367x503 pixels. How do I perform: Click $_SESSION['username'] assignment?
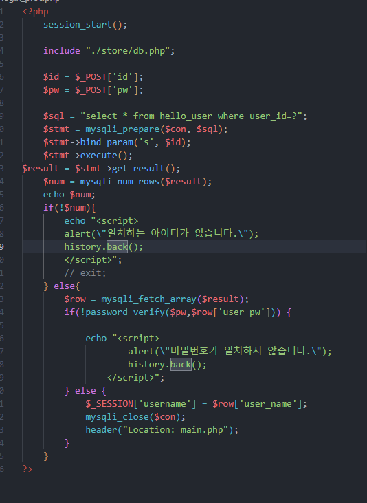196,404
